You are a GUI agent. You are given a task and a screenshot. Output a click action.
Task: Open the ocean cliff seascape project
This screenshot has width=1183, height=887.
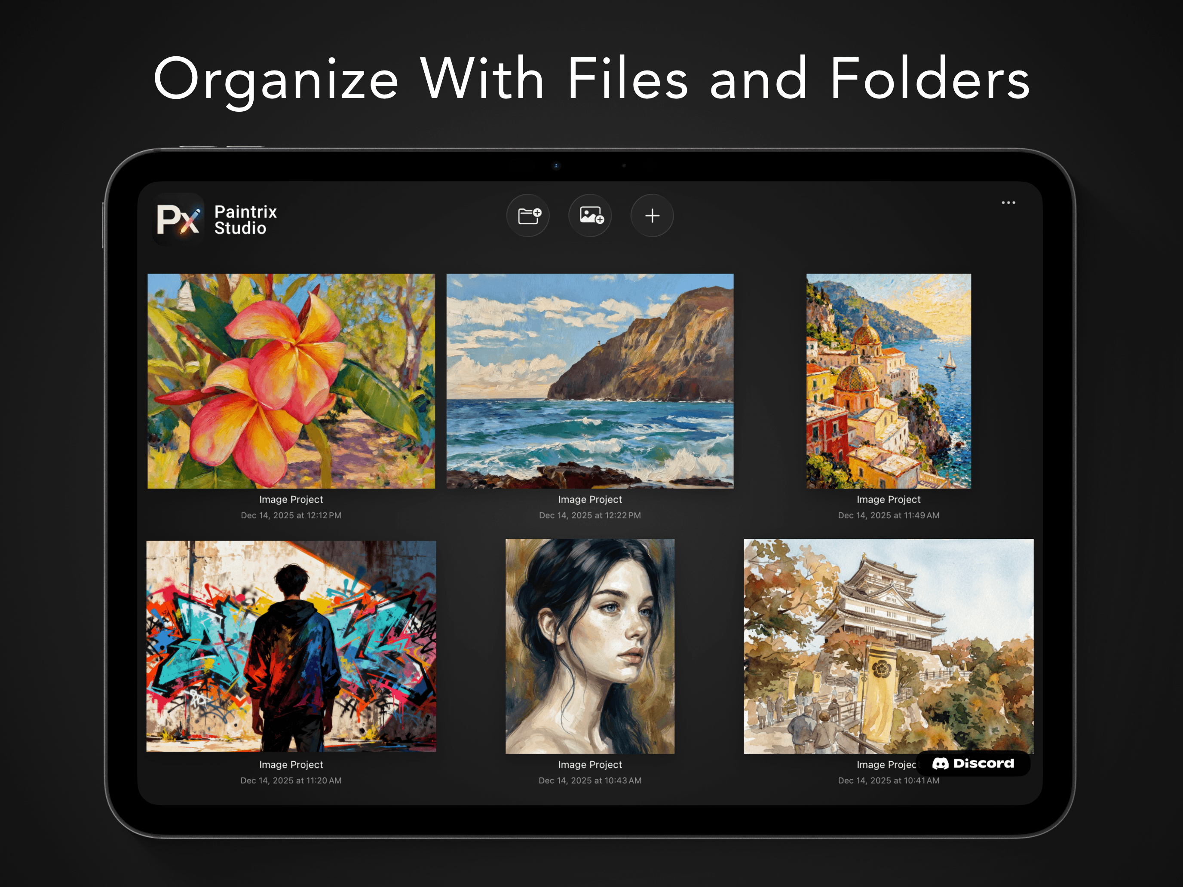(590, 381)
